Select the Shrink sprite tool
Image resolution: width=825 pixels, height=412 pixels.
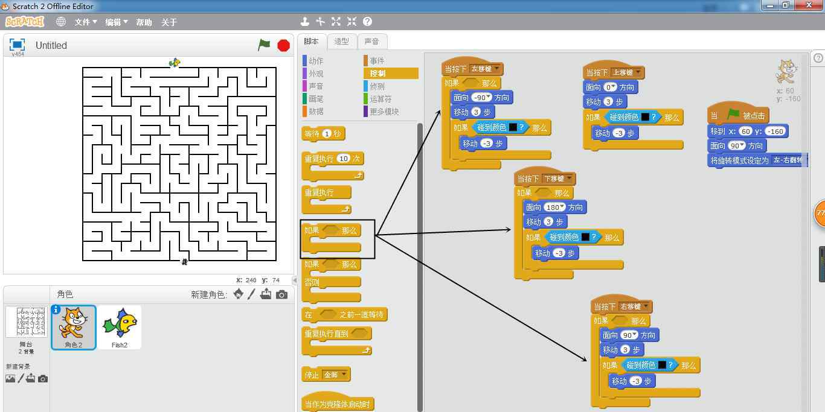click(x=352, y=22)
